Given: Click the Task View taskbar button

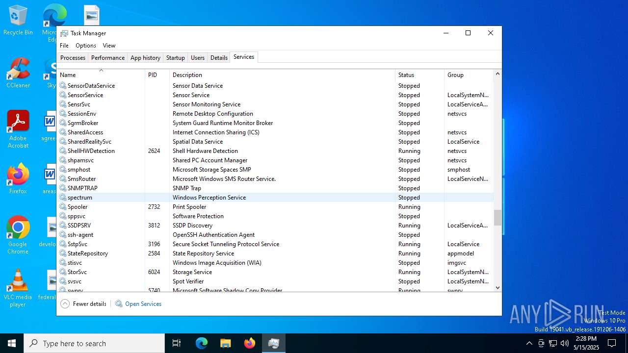Looking at the screenshot, I should tap(177, 343).
